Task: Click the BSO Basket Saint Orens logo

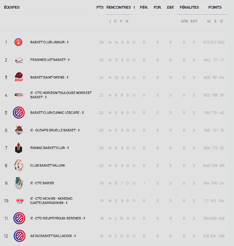Action: coord(19,77)
